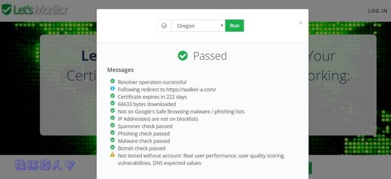Click the large green Passed checkmark icon

(x=183, y=56)
